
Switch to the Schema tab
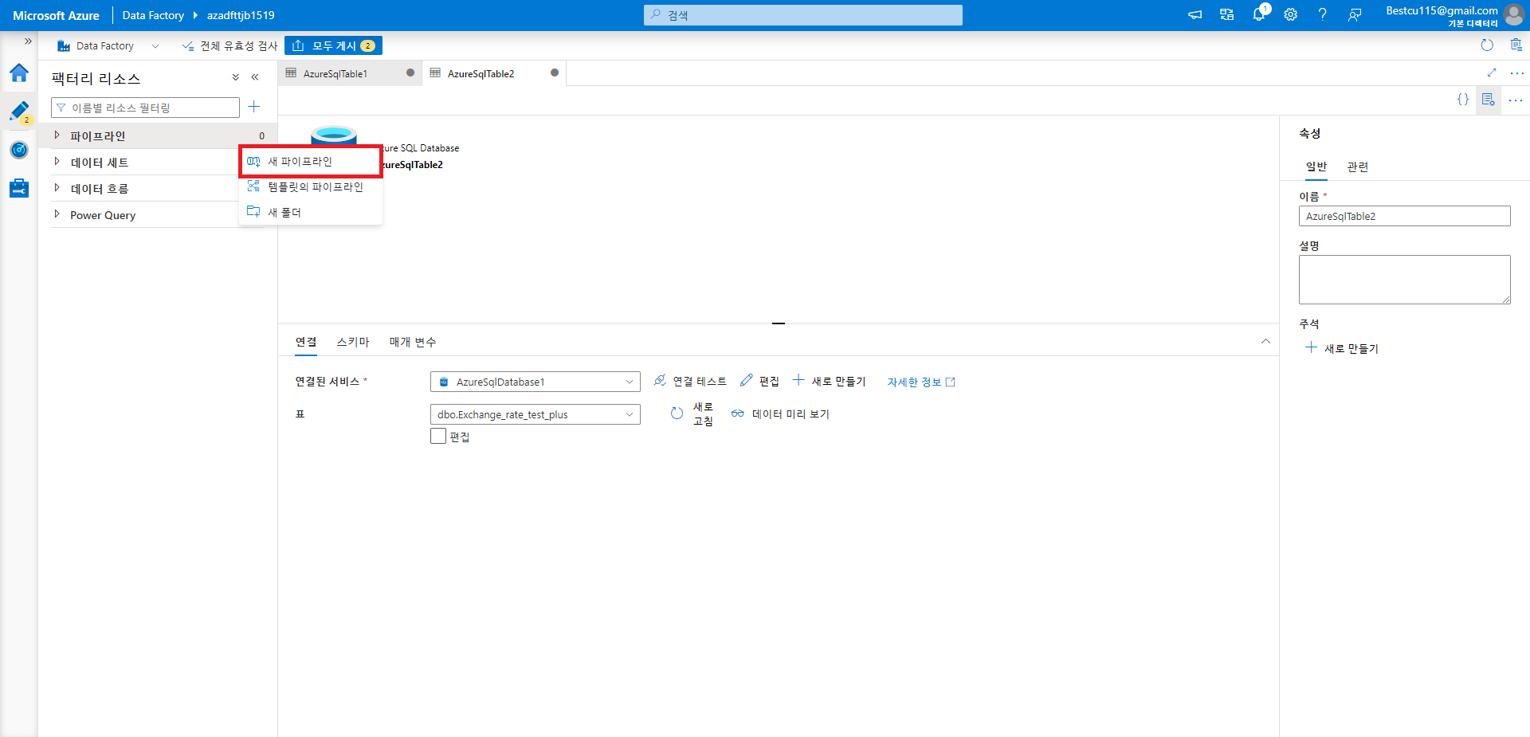pos(353,342)
